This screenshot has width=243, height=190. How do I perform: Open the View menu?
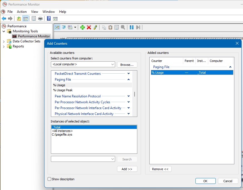pyautogui.click(x=34, y=12)
